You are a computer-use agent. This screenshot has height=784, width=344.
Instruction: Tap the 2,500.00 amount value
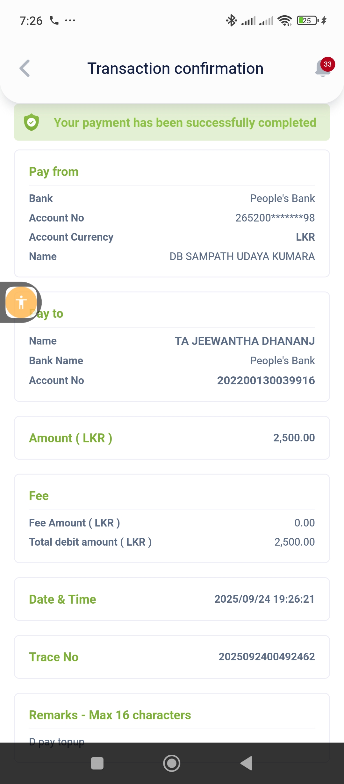294,438
